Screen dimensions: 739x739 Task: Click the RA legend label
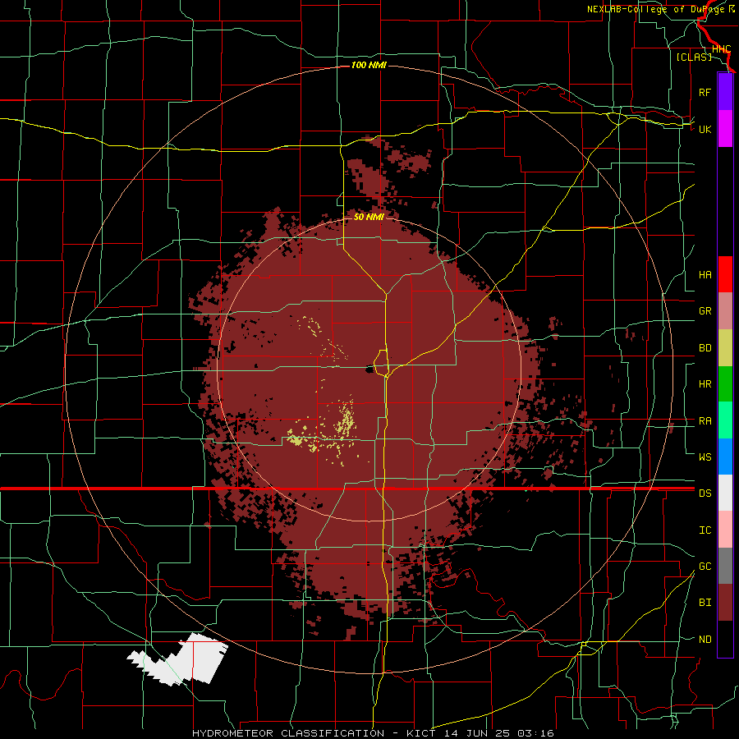pyautogui.click(x=705, y=421)
